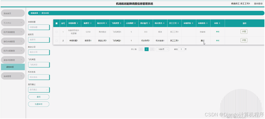Click the 飞机类型5 cell
This screenshot has width=265, height=119.
point(117,32)
